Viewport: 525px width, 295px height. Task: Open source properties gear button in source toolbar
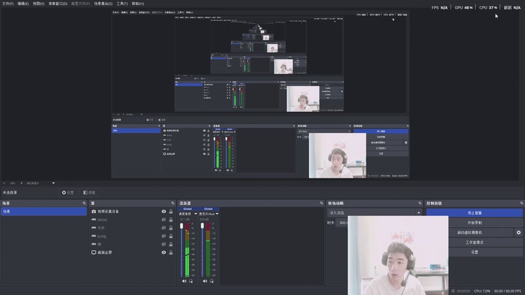click(x=68, y=193)
